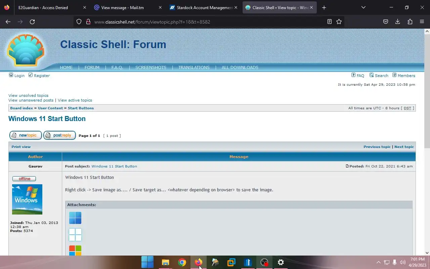
Task: Go to Next topic
Action: click(404, 147)
